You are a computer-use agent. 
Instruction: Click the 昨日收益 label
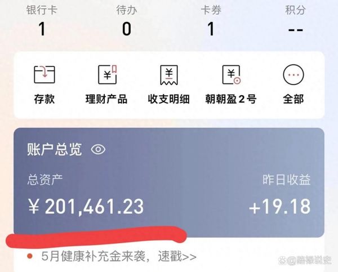287,179
